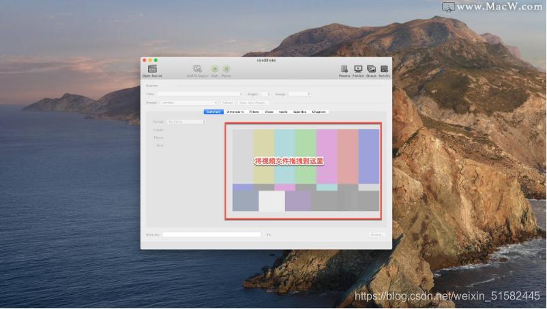This screenshot has width=547, height=309.
Task: Open the Preset selection dropdown
Action: (x=188, y=103)
